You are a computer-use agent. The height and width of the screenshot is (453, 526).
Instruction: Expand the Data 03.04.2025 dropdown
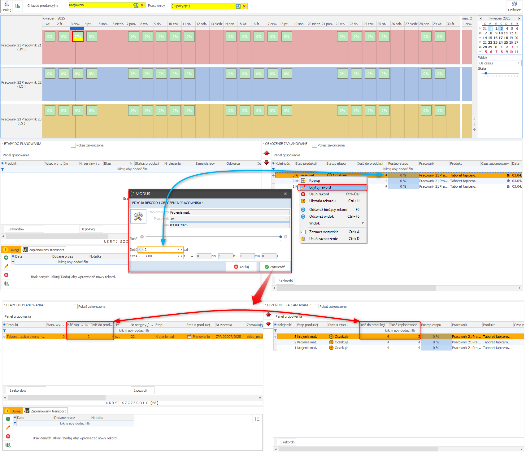pyautogui.click(x=287, y=225)
